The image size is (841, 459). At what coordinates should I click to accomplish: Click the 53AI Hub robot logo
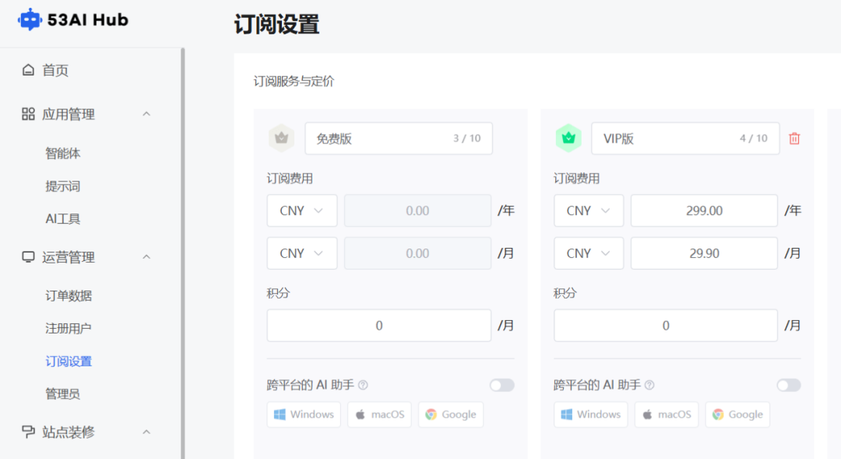pos(30,19)
